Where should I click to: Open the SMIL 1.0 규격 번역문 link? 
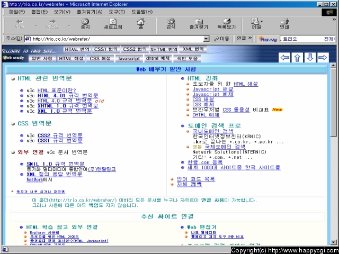56,164
